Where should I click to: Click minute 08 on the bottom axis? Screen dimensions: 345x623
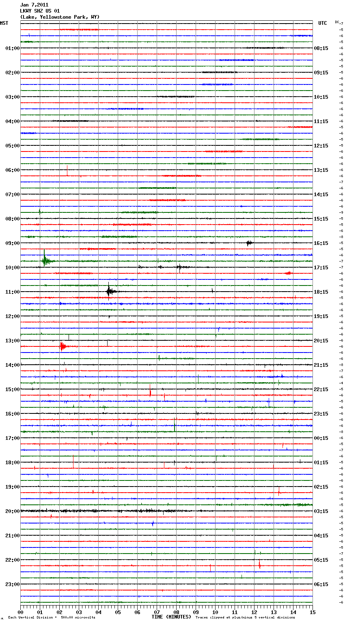click(x=177, y=612)
